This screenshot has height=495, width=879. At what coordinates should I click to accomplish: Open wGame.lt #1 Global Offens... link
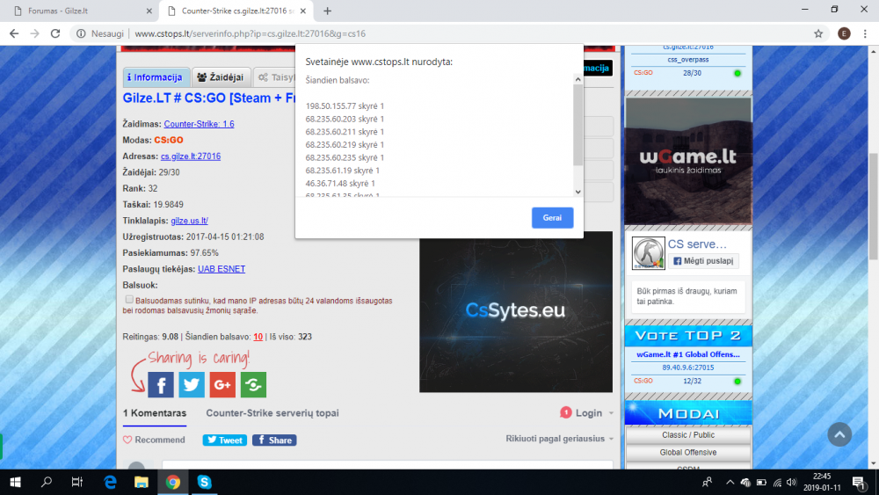point(688,354)
